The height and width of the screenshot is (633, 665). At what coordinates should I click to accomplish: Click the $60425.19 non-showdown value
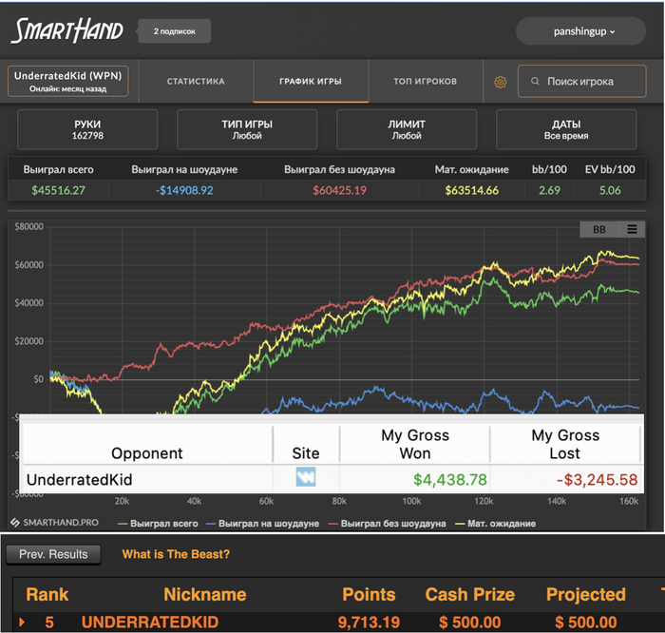[340, 190]
